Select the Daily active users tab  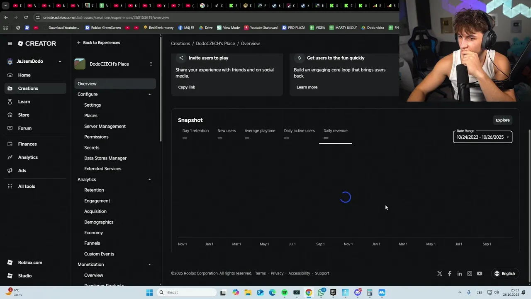click(x=299, y=134)
